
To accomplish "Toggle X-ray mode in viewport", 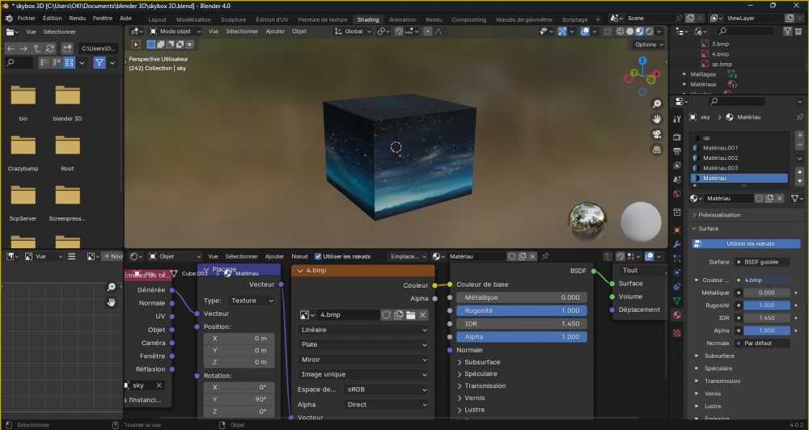I will (608, 32).
